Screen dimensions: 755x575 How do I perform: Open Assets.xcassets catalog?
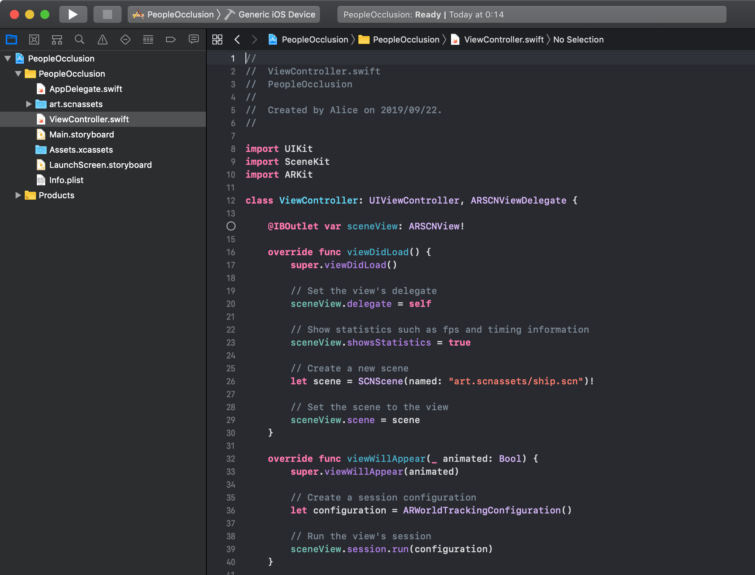coord(81,150)
